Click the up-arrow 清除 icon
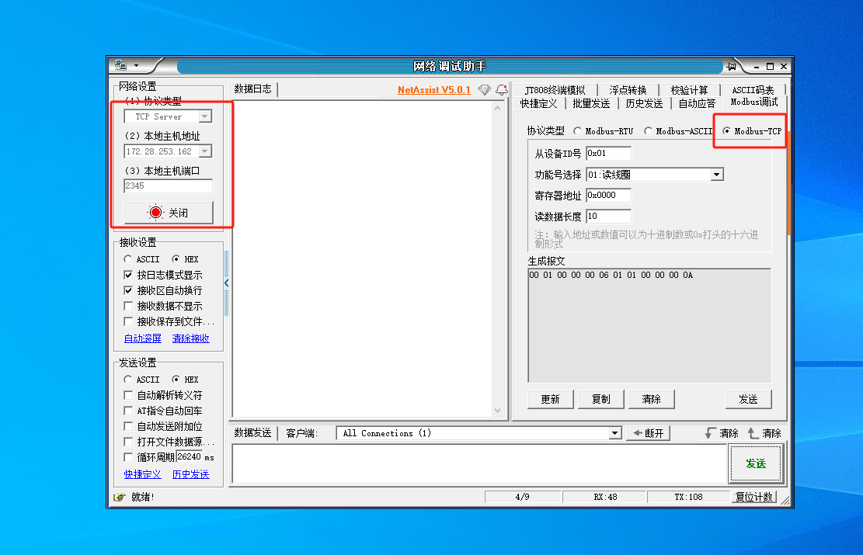This screenshot has height=555, width=863. point(753,433)
